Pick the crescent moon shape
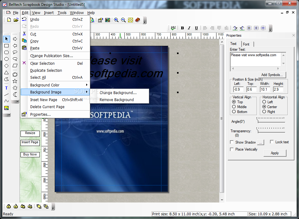This screenshot has height=219, width=299. tap(15, 94)
